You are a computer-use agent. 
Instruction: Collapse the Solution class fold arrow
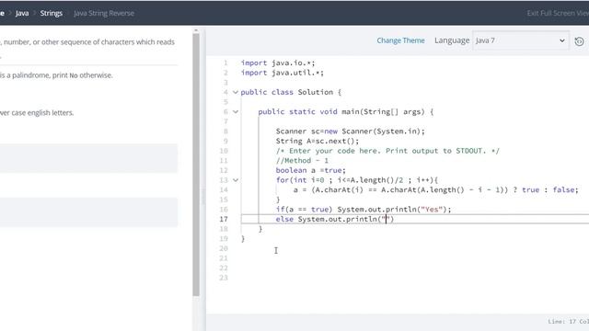[236, 92]
